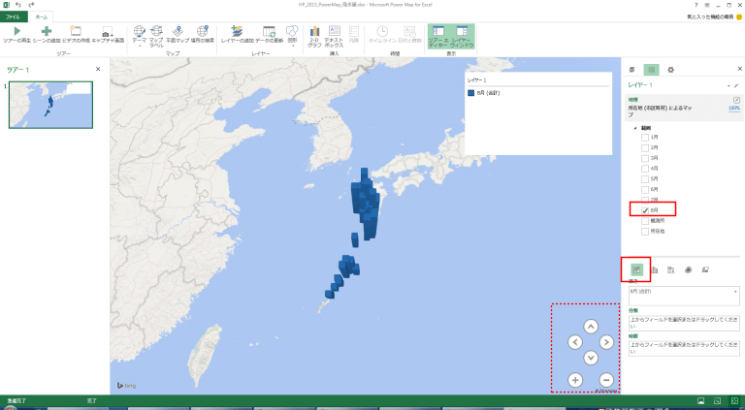The height and width of the screenshot is (410, 745).
Task: Tilt map up with the up arrow
Action: click(590, 327)
